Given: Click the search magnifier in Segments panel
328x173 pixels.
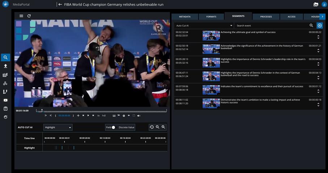Looking at the screenshot, I should (311, 26).
